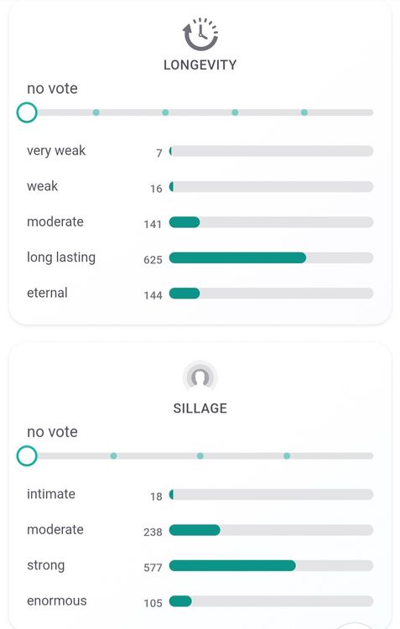This screenshot has height=629, width=400.
Task: Set Longevity slider to third dot
Action: point(235,112)
